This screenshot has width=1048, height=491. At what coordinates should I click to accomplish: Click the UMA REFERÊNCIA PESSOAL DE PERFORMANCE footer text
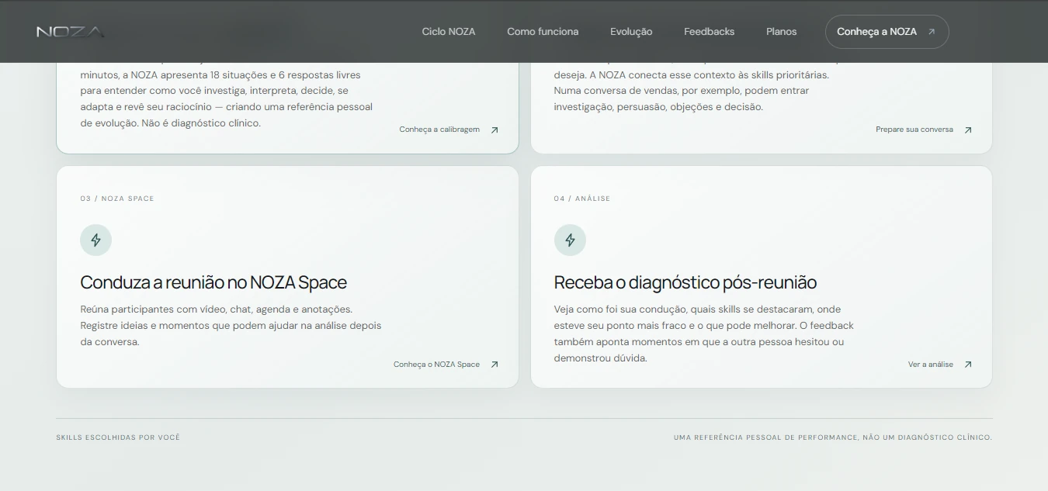point(833,437)
